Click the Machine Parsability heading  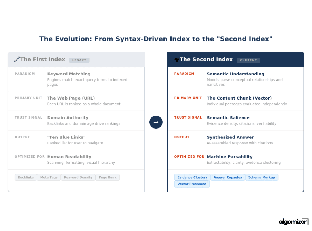[230, 157]
